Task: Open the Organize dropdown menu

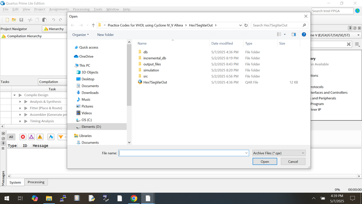Action: [80, 35]
